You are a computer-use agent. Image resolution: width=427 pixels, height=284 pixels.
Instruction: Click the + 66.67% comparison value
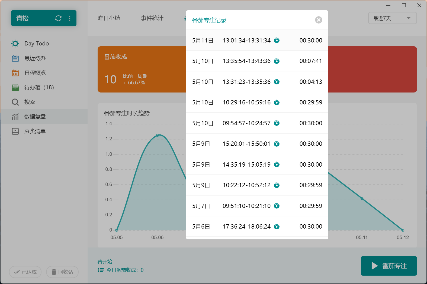pos(134,82)
